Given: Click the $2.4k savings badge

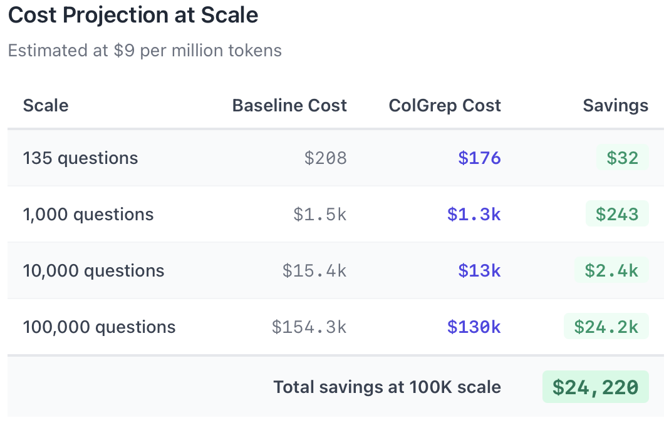Looking at the screenshot, I should tap(611, 270).
